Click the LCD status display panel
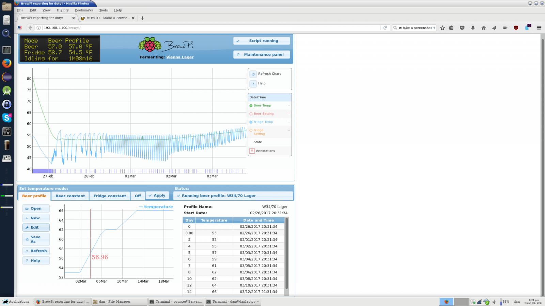 60,49
